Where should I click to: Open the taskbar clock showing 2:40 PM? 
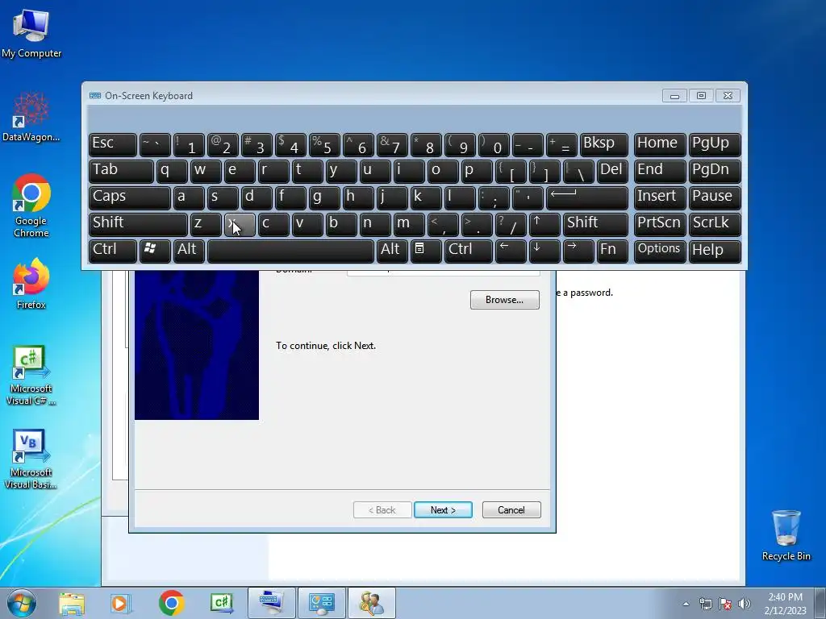[x=785, y=604]
